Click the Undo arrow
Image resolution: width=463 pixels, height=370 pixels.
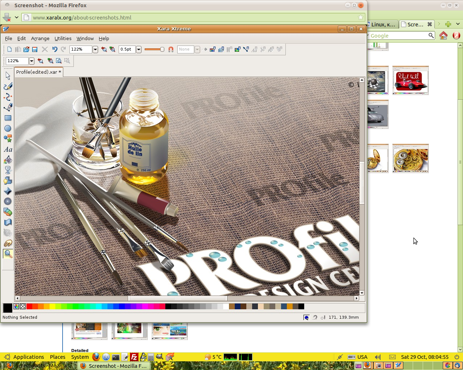[55, 50]
